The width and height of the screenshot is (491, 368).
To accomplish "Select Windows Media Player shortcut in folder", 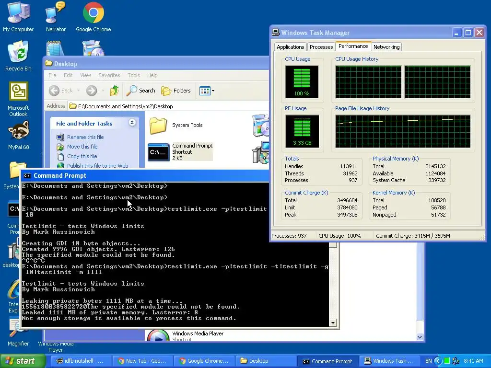I will (x=186, y=335).
